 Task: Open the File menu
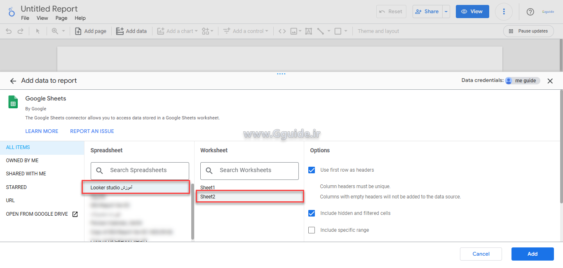point(25,18)
